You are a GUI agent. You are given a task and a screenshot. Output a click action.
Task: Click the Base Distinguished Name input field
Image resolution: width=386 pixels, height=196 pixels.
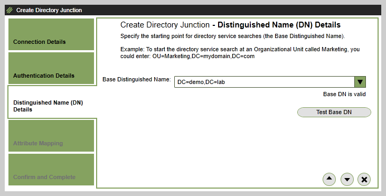[x=265, y=82]
